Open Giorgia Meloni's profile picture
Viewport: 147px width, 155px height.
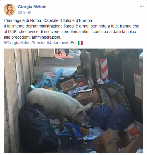coord(10,10)
